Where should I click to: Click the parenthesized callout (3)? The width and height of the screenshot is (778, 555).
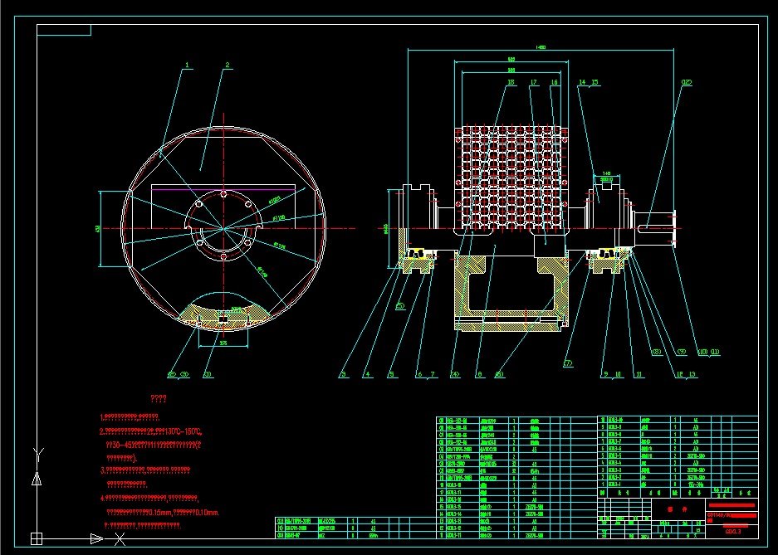(x=184, y=375)
